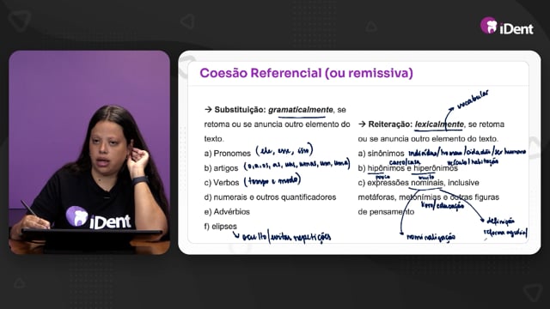This screenshot has height=309, width=550.
Task: Click the handwritten arrow beside "oculto" note
Action: [x=236, y=235]
